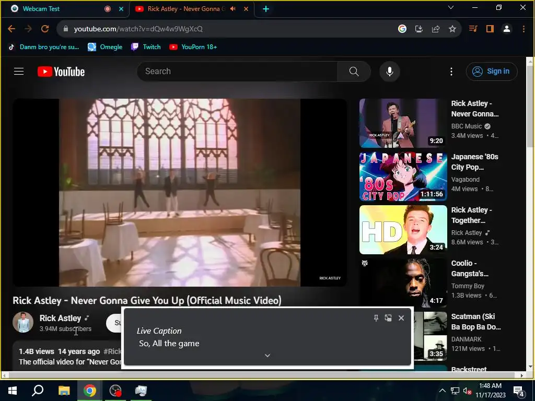Click the browser forward arrow
The width and height of the screenshot is (535, 401).
(x=28, y=29)
